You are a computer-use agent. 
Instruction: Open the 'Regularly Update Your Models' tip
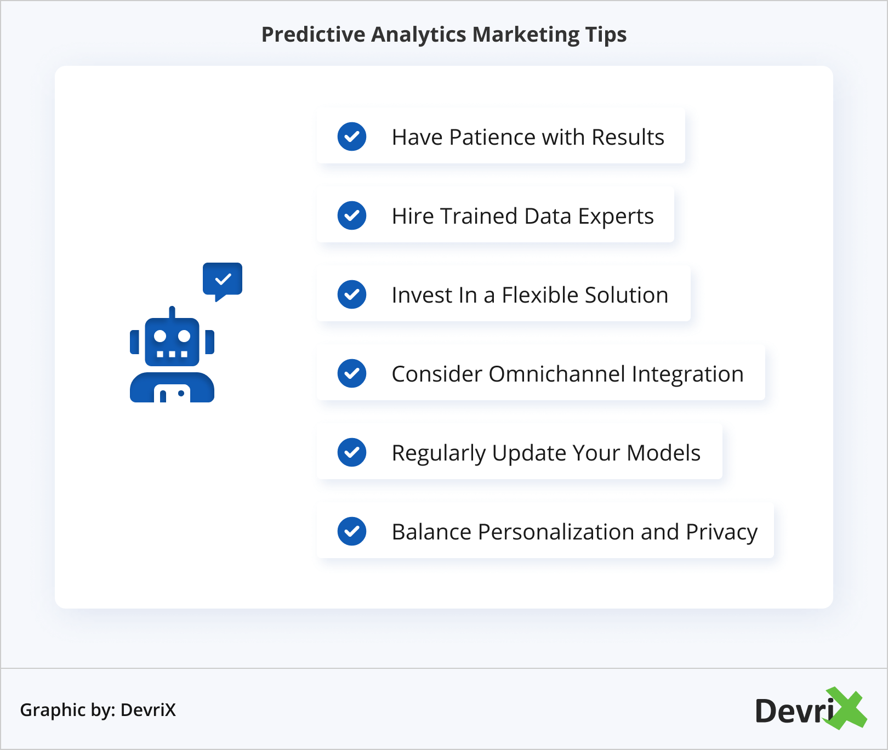pos(546,453)
